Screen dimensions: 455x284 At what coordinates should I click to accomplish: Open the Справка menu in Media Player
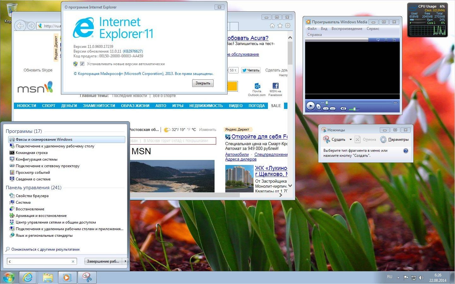pos(314,35)
